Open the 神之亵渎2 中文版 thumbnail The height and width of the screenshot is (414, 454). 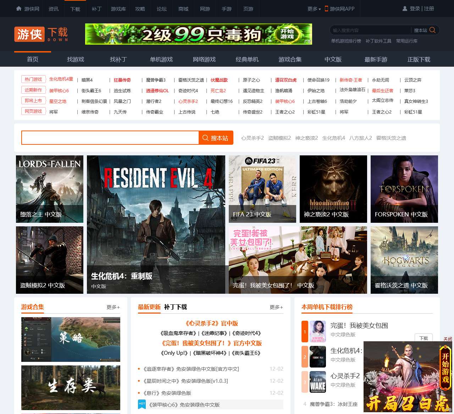(x=333, y=189)
